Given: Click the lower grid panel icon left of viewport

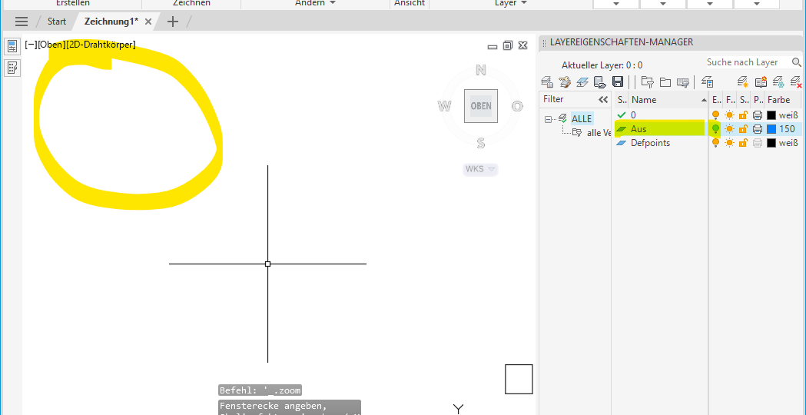Looking at the screenshot, I should pos(12,68).
